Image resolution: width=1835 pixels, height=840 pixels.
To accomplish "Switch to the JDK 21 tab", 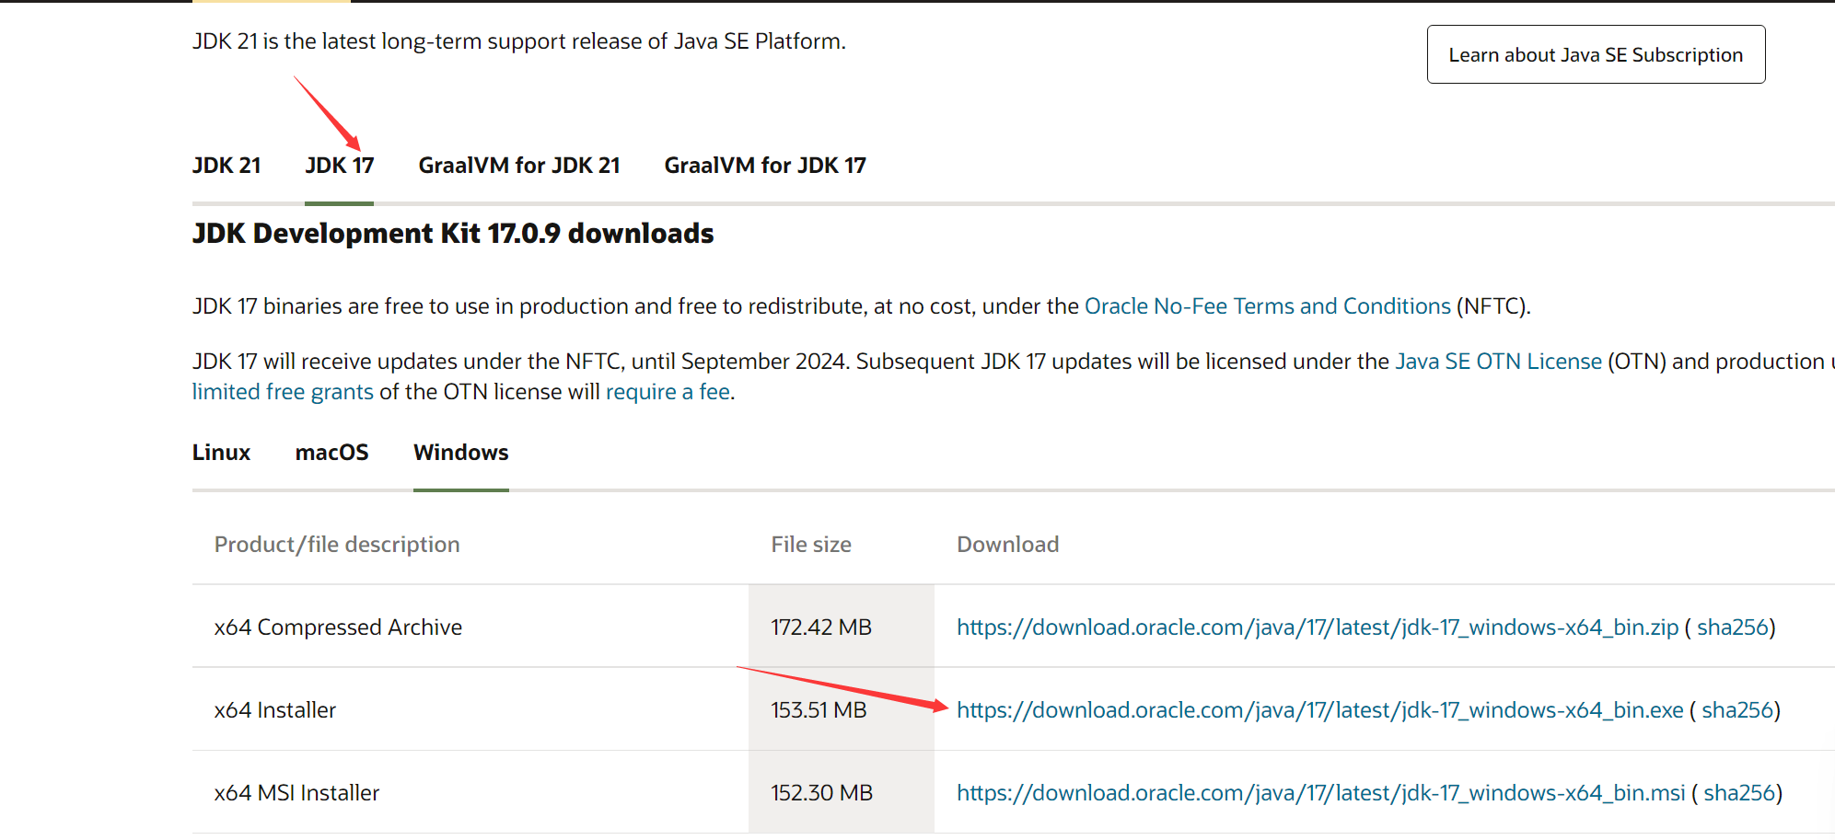I will click(226, 166).
